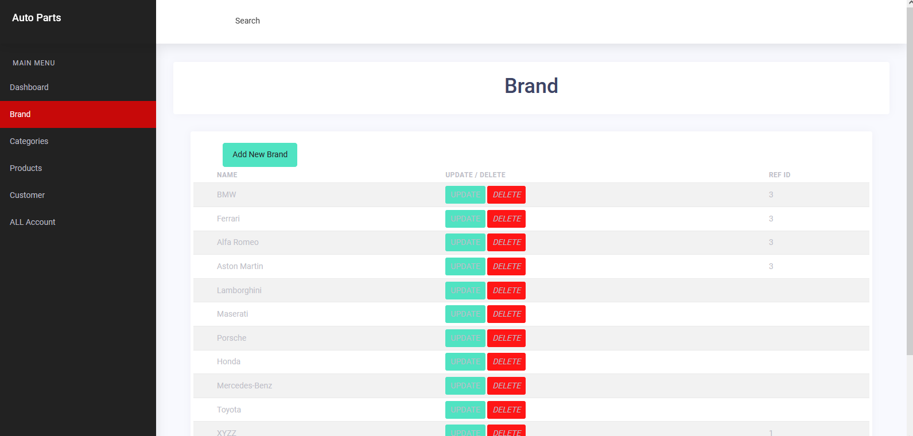
Task: Click the XYZZ name cell
Action: pos(227,433)
